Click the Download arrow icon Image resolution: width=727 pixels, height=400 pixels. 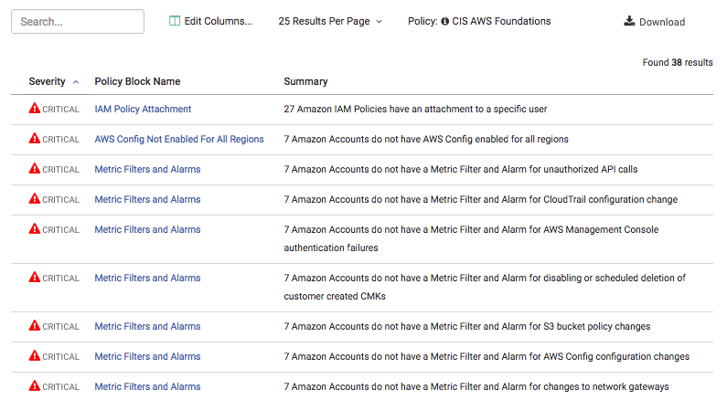tap(629, 21)
